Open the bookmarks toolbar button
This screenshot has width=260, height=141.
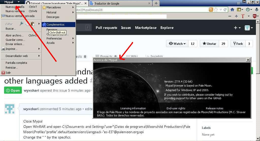[239, 10]
